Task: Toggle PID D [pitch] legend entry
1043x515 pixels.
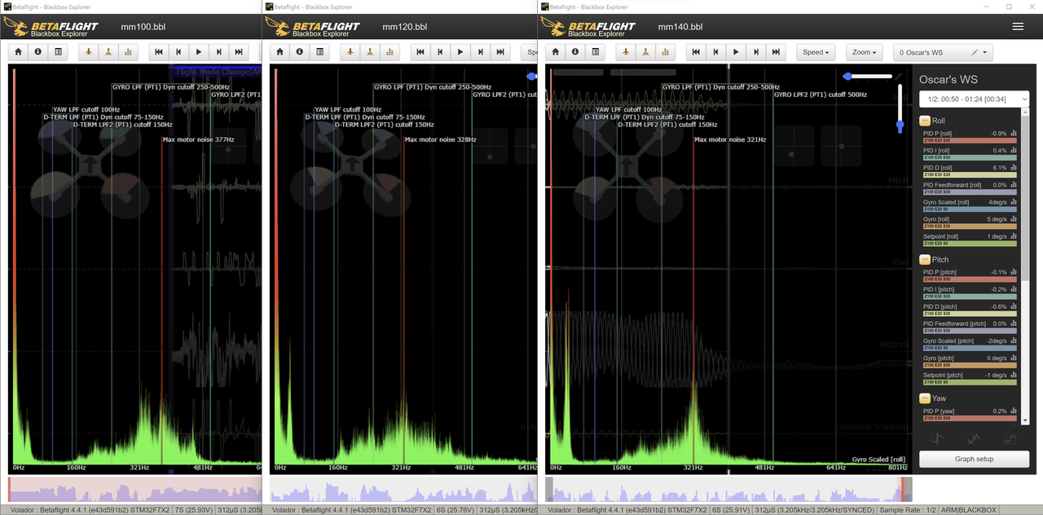Action: point(970,310)
